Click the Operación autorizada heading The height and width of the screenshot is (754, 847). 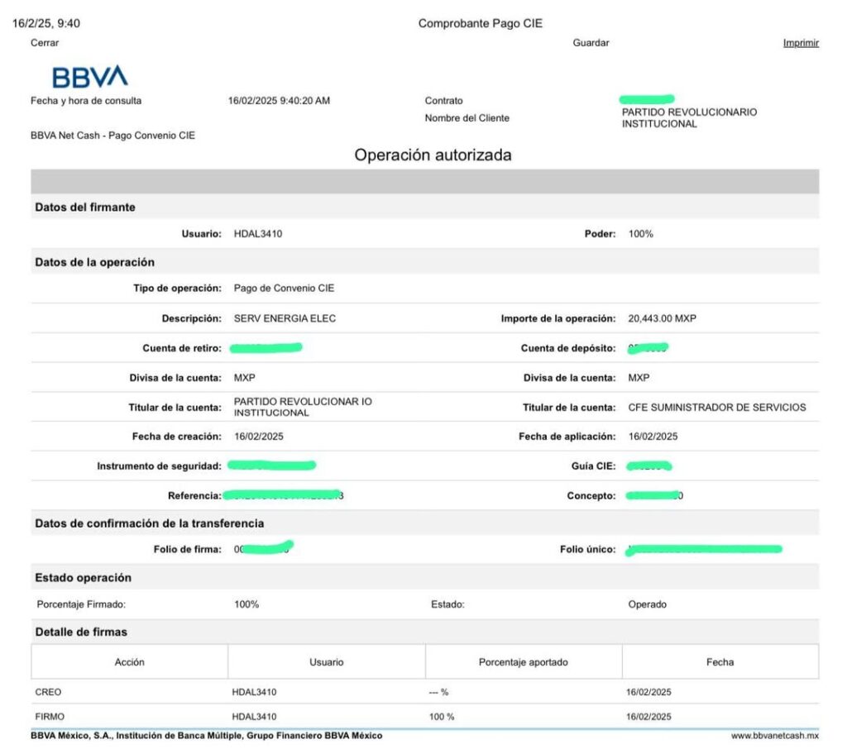(x=433, y=155)
